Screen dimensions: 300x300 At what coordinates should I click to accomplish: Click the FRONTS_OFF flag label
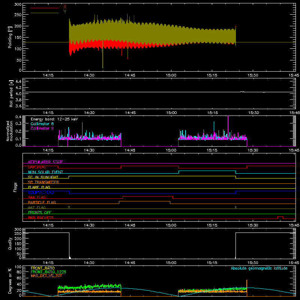(x=40, y=212)
